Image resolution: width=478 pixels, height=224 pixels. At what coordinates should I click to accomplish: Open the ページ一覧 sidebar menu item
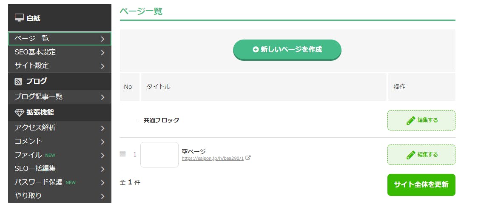point(60,39)
